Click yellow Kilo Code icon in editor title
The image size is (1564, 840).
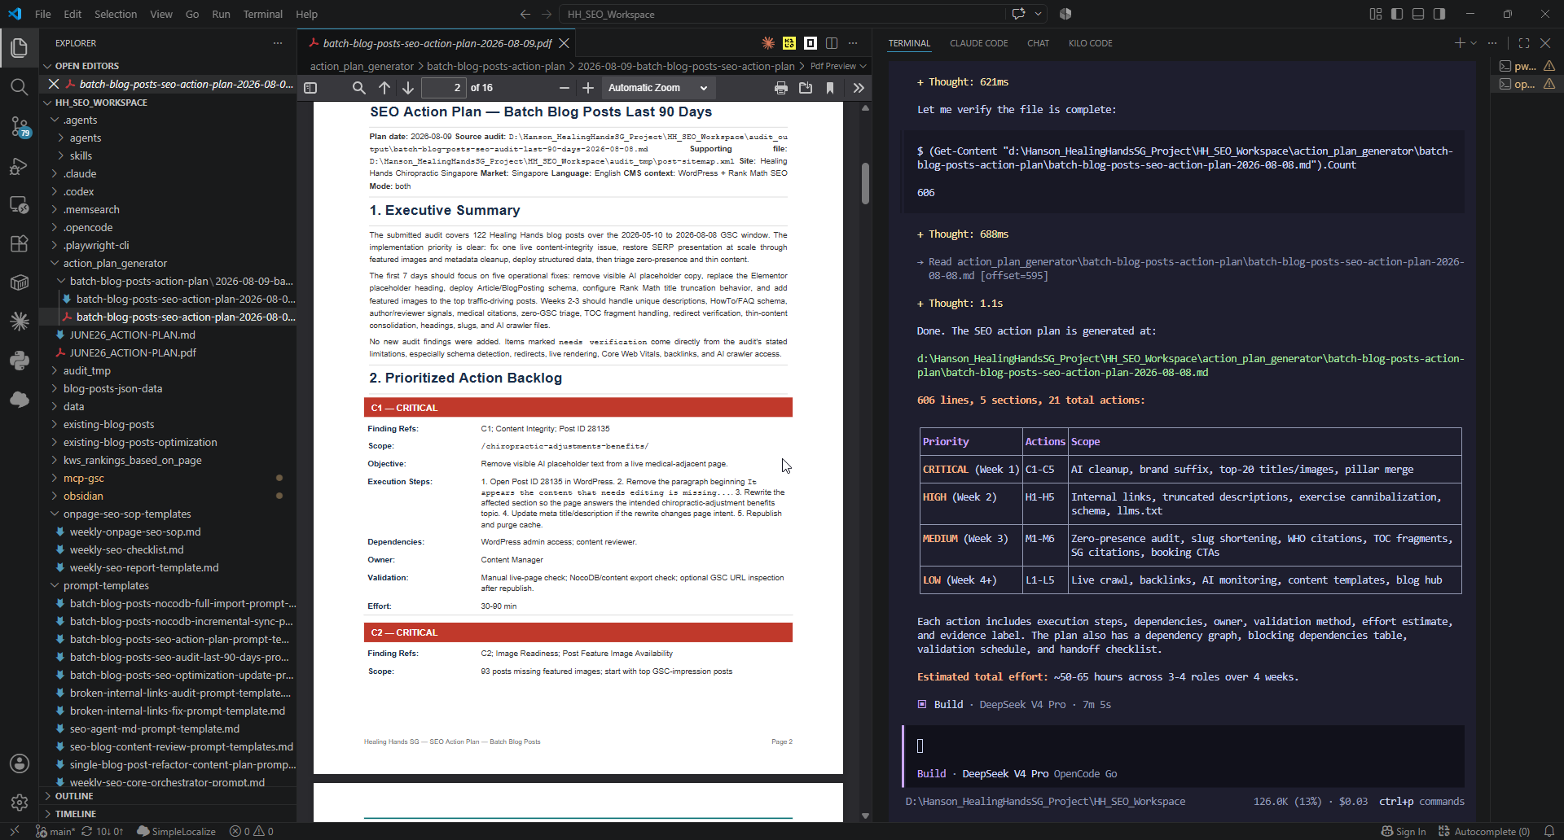coord(789,43)
